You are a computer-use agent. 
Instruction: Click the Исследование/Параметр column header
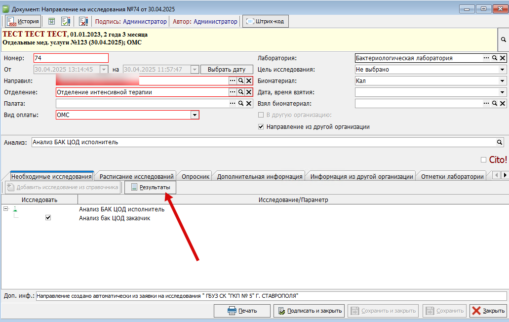[x=293, y=200]
